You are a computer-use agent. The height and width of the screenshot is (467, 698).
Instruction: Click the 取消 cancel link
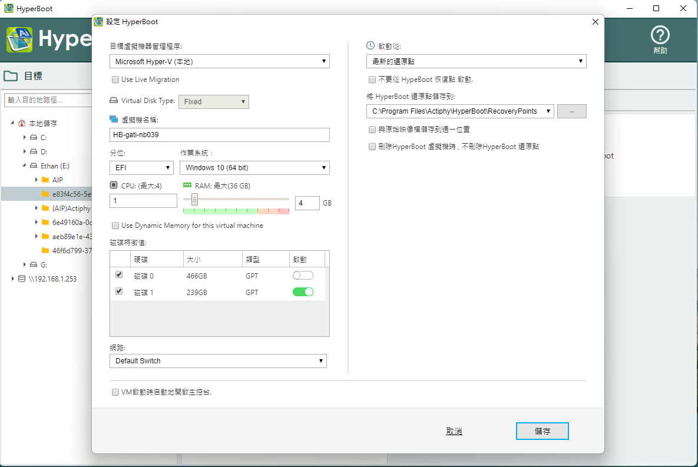pyautogui.click(x=454, y=431)
